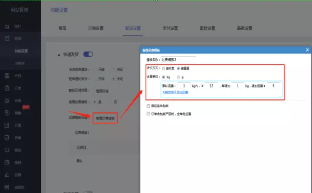Open the 表单 forms icon

[x=7, y=137]
